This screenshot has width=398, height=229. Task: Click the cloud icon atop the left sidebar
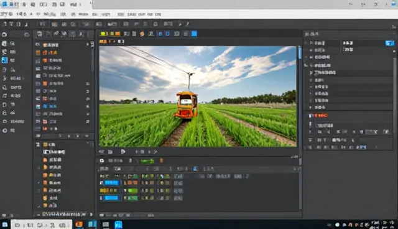pyautogui.click(x=4, y=34)
